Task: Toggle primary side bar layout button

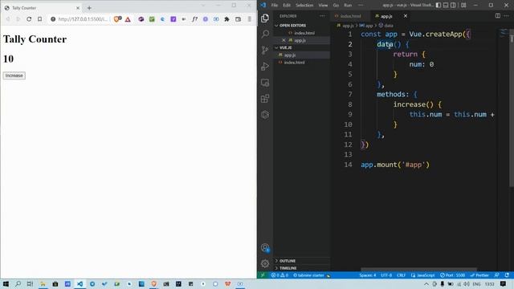Action: coord(439,6)
